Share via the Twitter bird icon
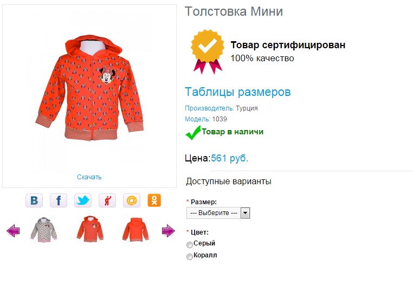Screen dimensions: 413x285 (x=82, y=200)
